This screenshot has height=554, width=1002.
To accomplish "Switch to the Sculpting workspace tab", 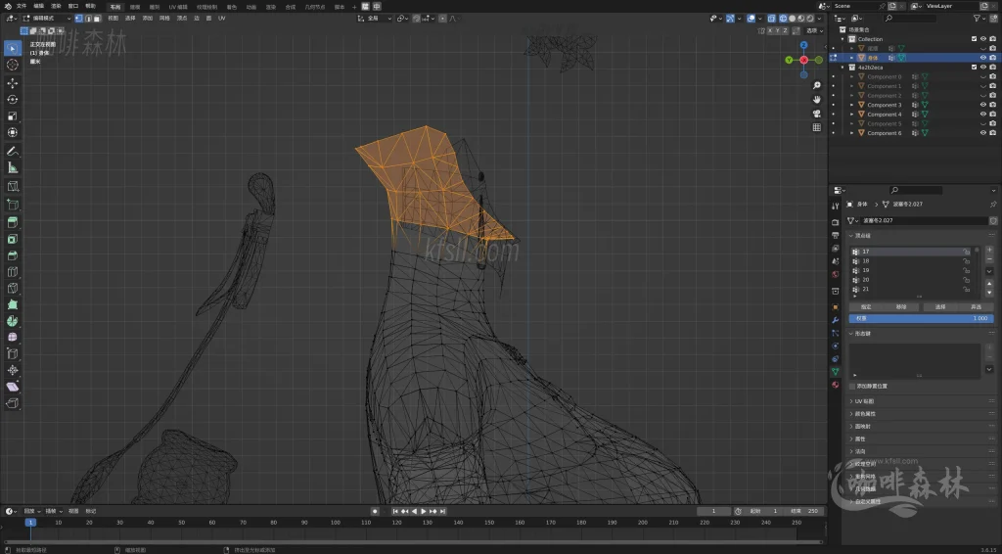I will (155, 7).
